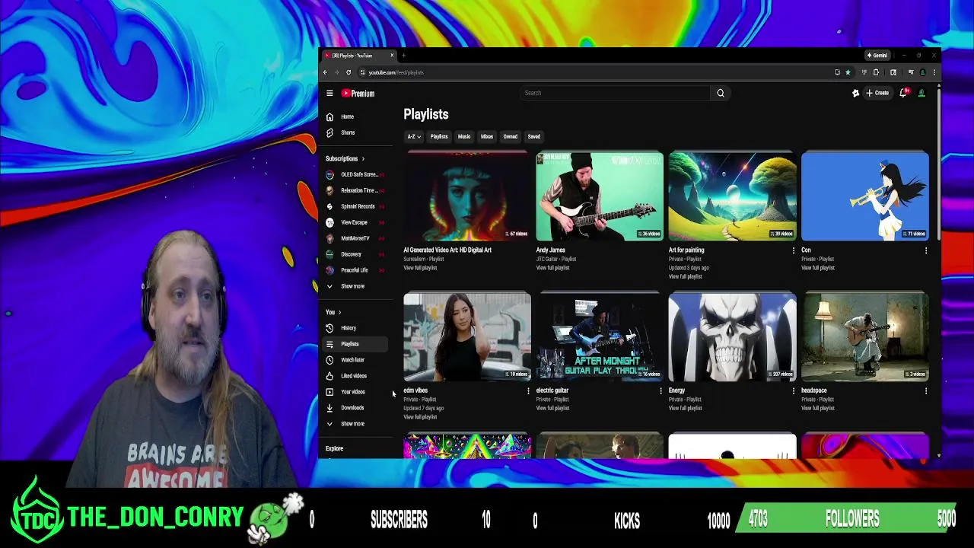The height and width of the screenshot is (548, 974).
Task: Open options menu for Energy playlist
Action: [x=793, y=391]
